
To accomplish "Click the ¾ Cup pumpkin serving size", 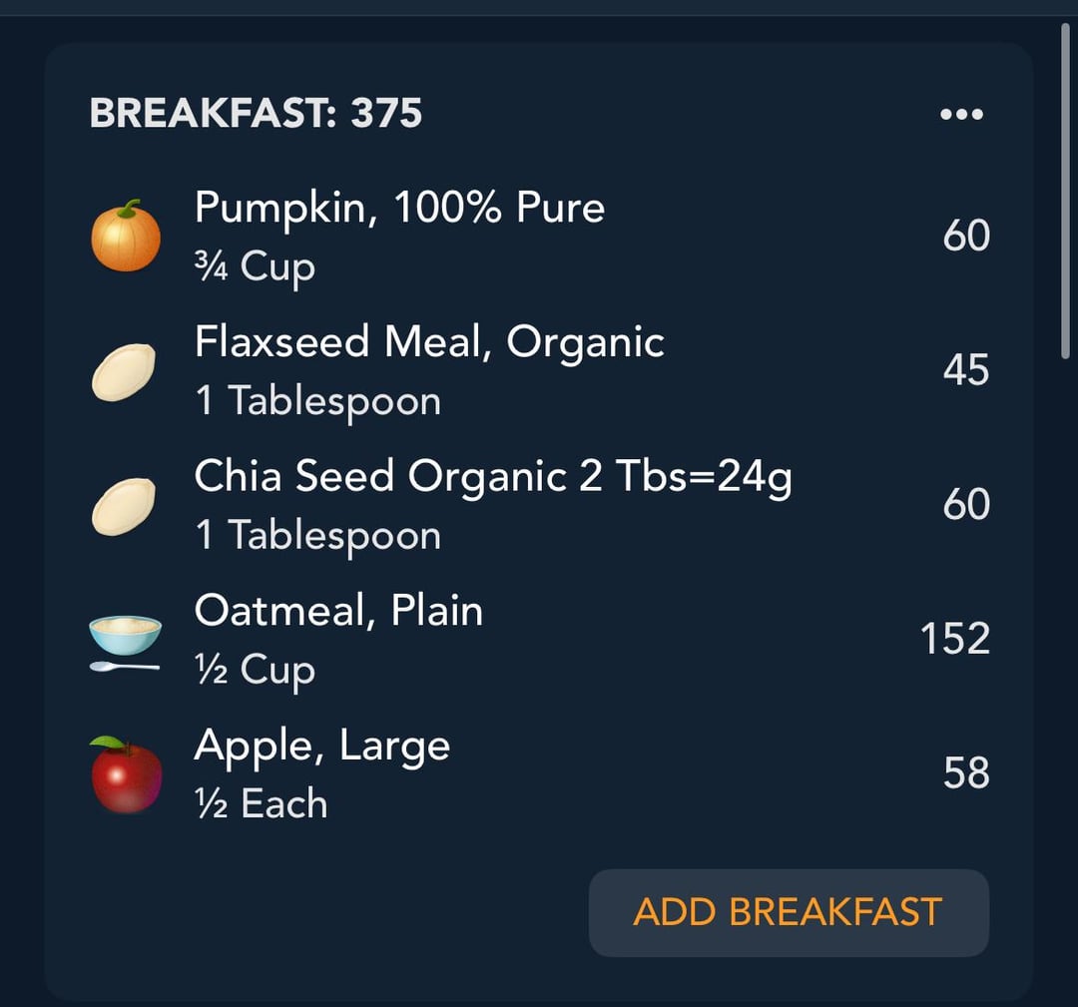I will (255, 266).
